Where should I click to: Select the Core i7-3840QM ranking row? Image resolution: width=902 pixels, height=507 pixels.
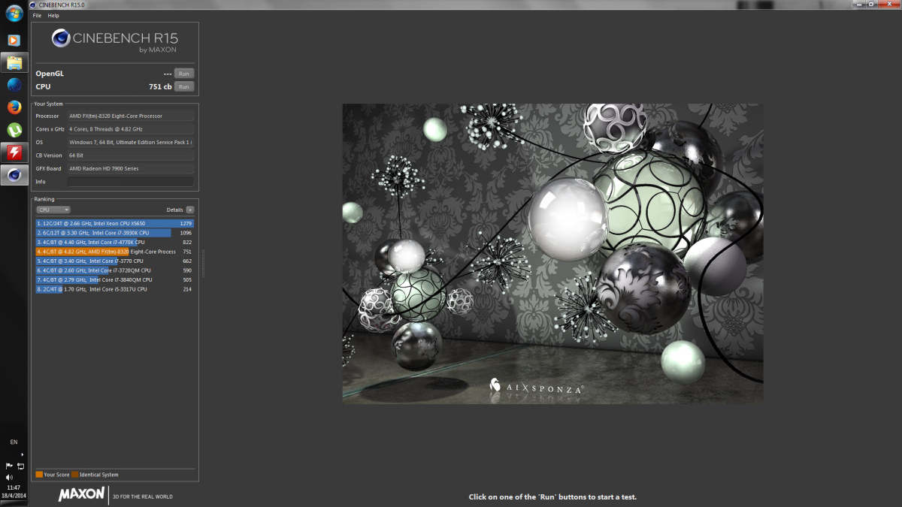click(114, 279)
